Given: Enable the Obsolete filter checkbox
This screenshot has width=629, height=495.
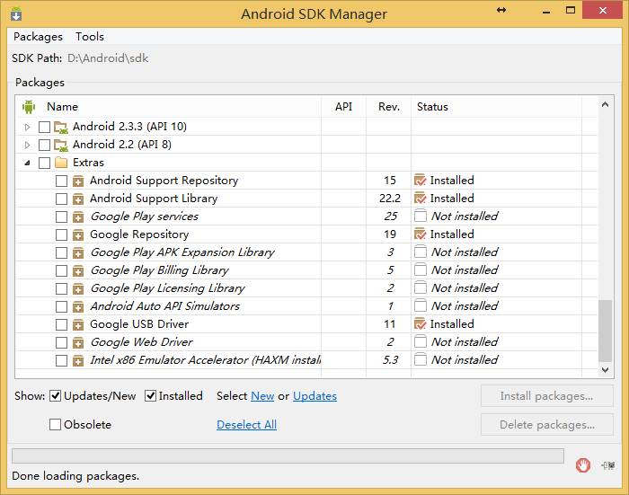Looking at the screenshot, I should [x=55, y=424].
